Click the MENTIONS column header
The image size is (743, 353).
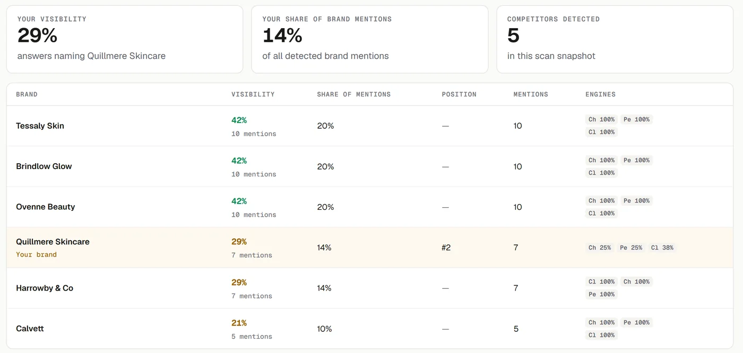tap(531, 94)
